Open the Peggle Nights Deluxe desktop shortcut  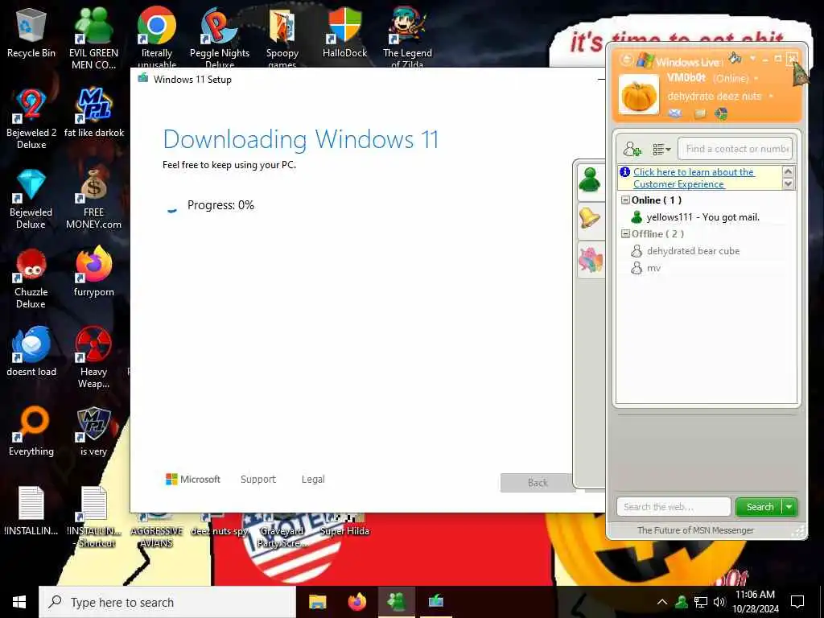point(220,38)
